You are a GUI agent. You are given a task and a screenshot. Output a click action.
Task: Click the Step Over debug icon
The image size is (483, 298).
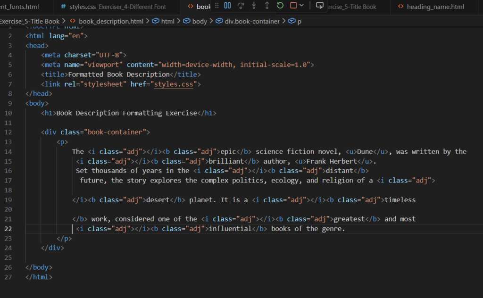coord(241,6)
